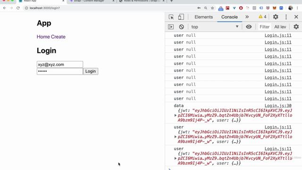Clear the console output
Image resolution: width=302 pixels, height=170 pixels.
pyautogui.click(x=181, y=27)
